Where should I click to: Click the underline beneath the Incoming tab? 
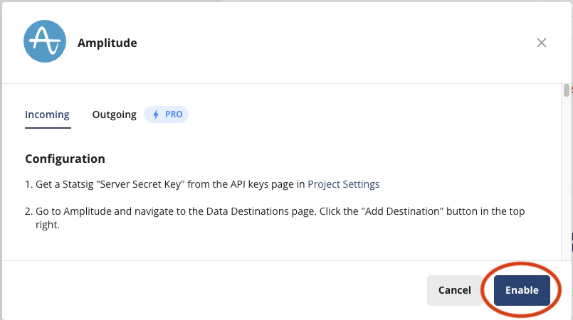tap(47, 128)
